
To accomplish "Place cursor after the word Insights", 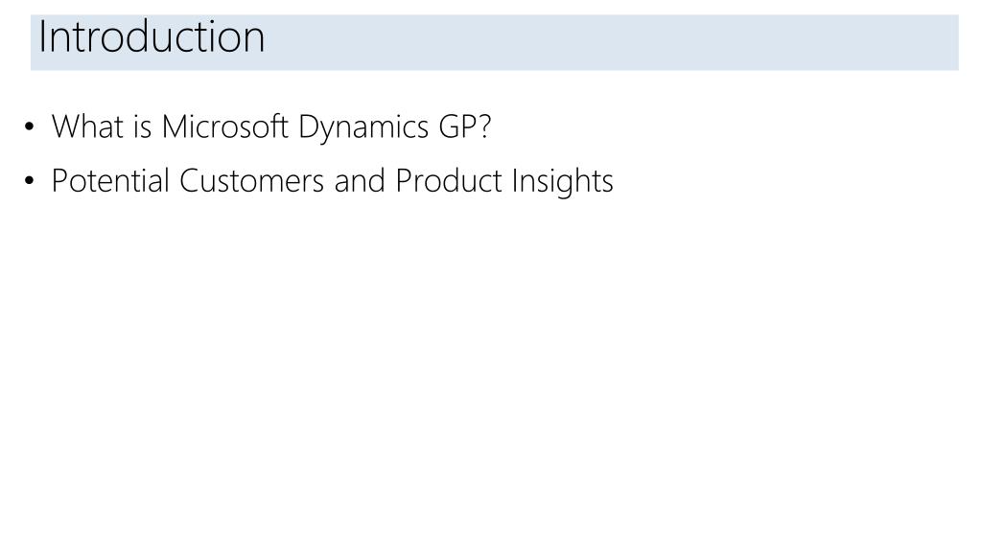I will pos(615,181).
